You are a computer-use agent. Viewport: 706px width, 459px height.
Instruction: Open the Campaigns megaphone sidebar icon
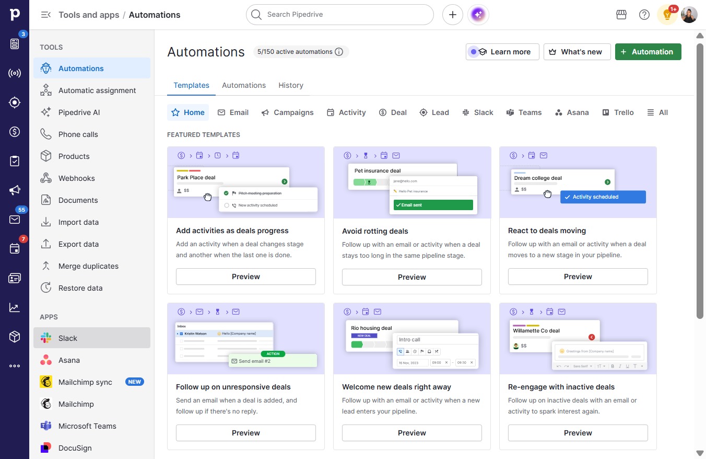[15, 190]
